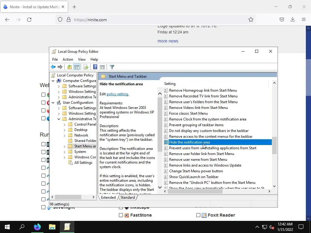
Task: Click the settings list horizontal scrollbar thumb
Action: pyautogui.click(x=195, y=191)
